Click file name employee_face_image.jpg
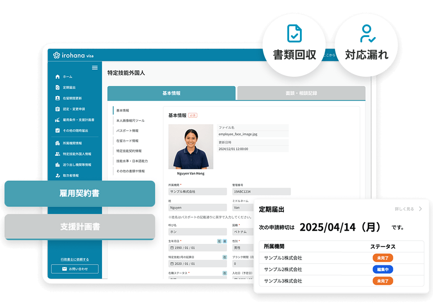This screenshot has width=433, height=307. [x=238, y=134]
